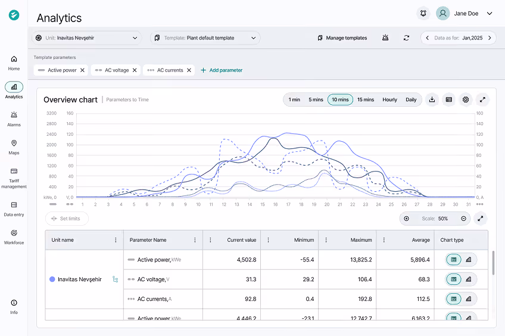Image resolution: width=505 pixels, height=336 pixels.
Task: Click Add parameter link
Action: (222, 70)
